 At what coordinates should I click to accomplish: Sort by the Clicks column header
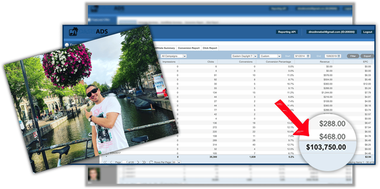(x=211, y=62)
